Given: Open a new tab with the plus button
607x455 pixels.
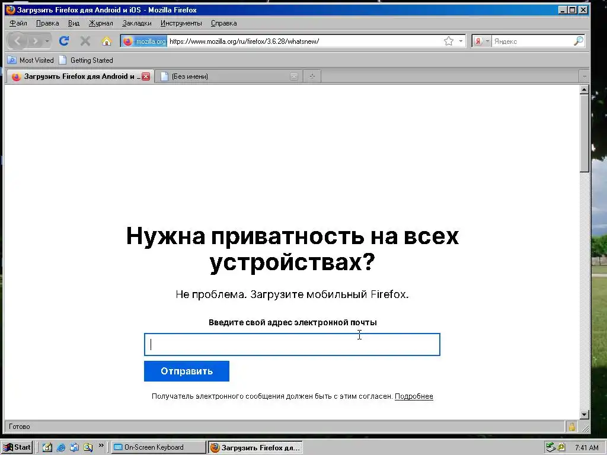Looking at the screenshot, I should click(x=312, y=76).
